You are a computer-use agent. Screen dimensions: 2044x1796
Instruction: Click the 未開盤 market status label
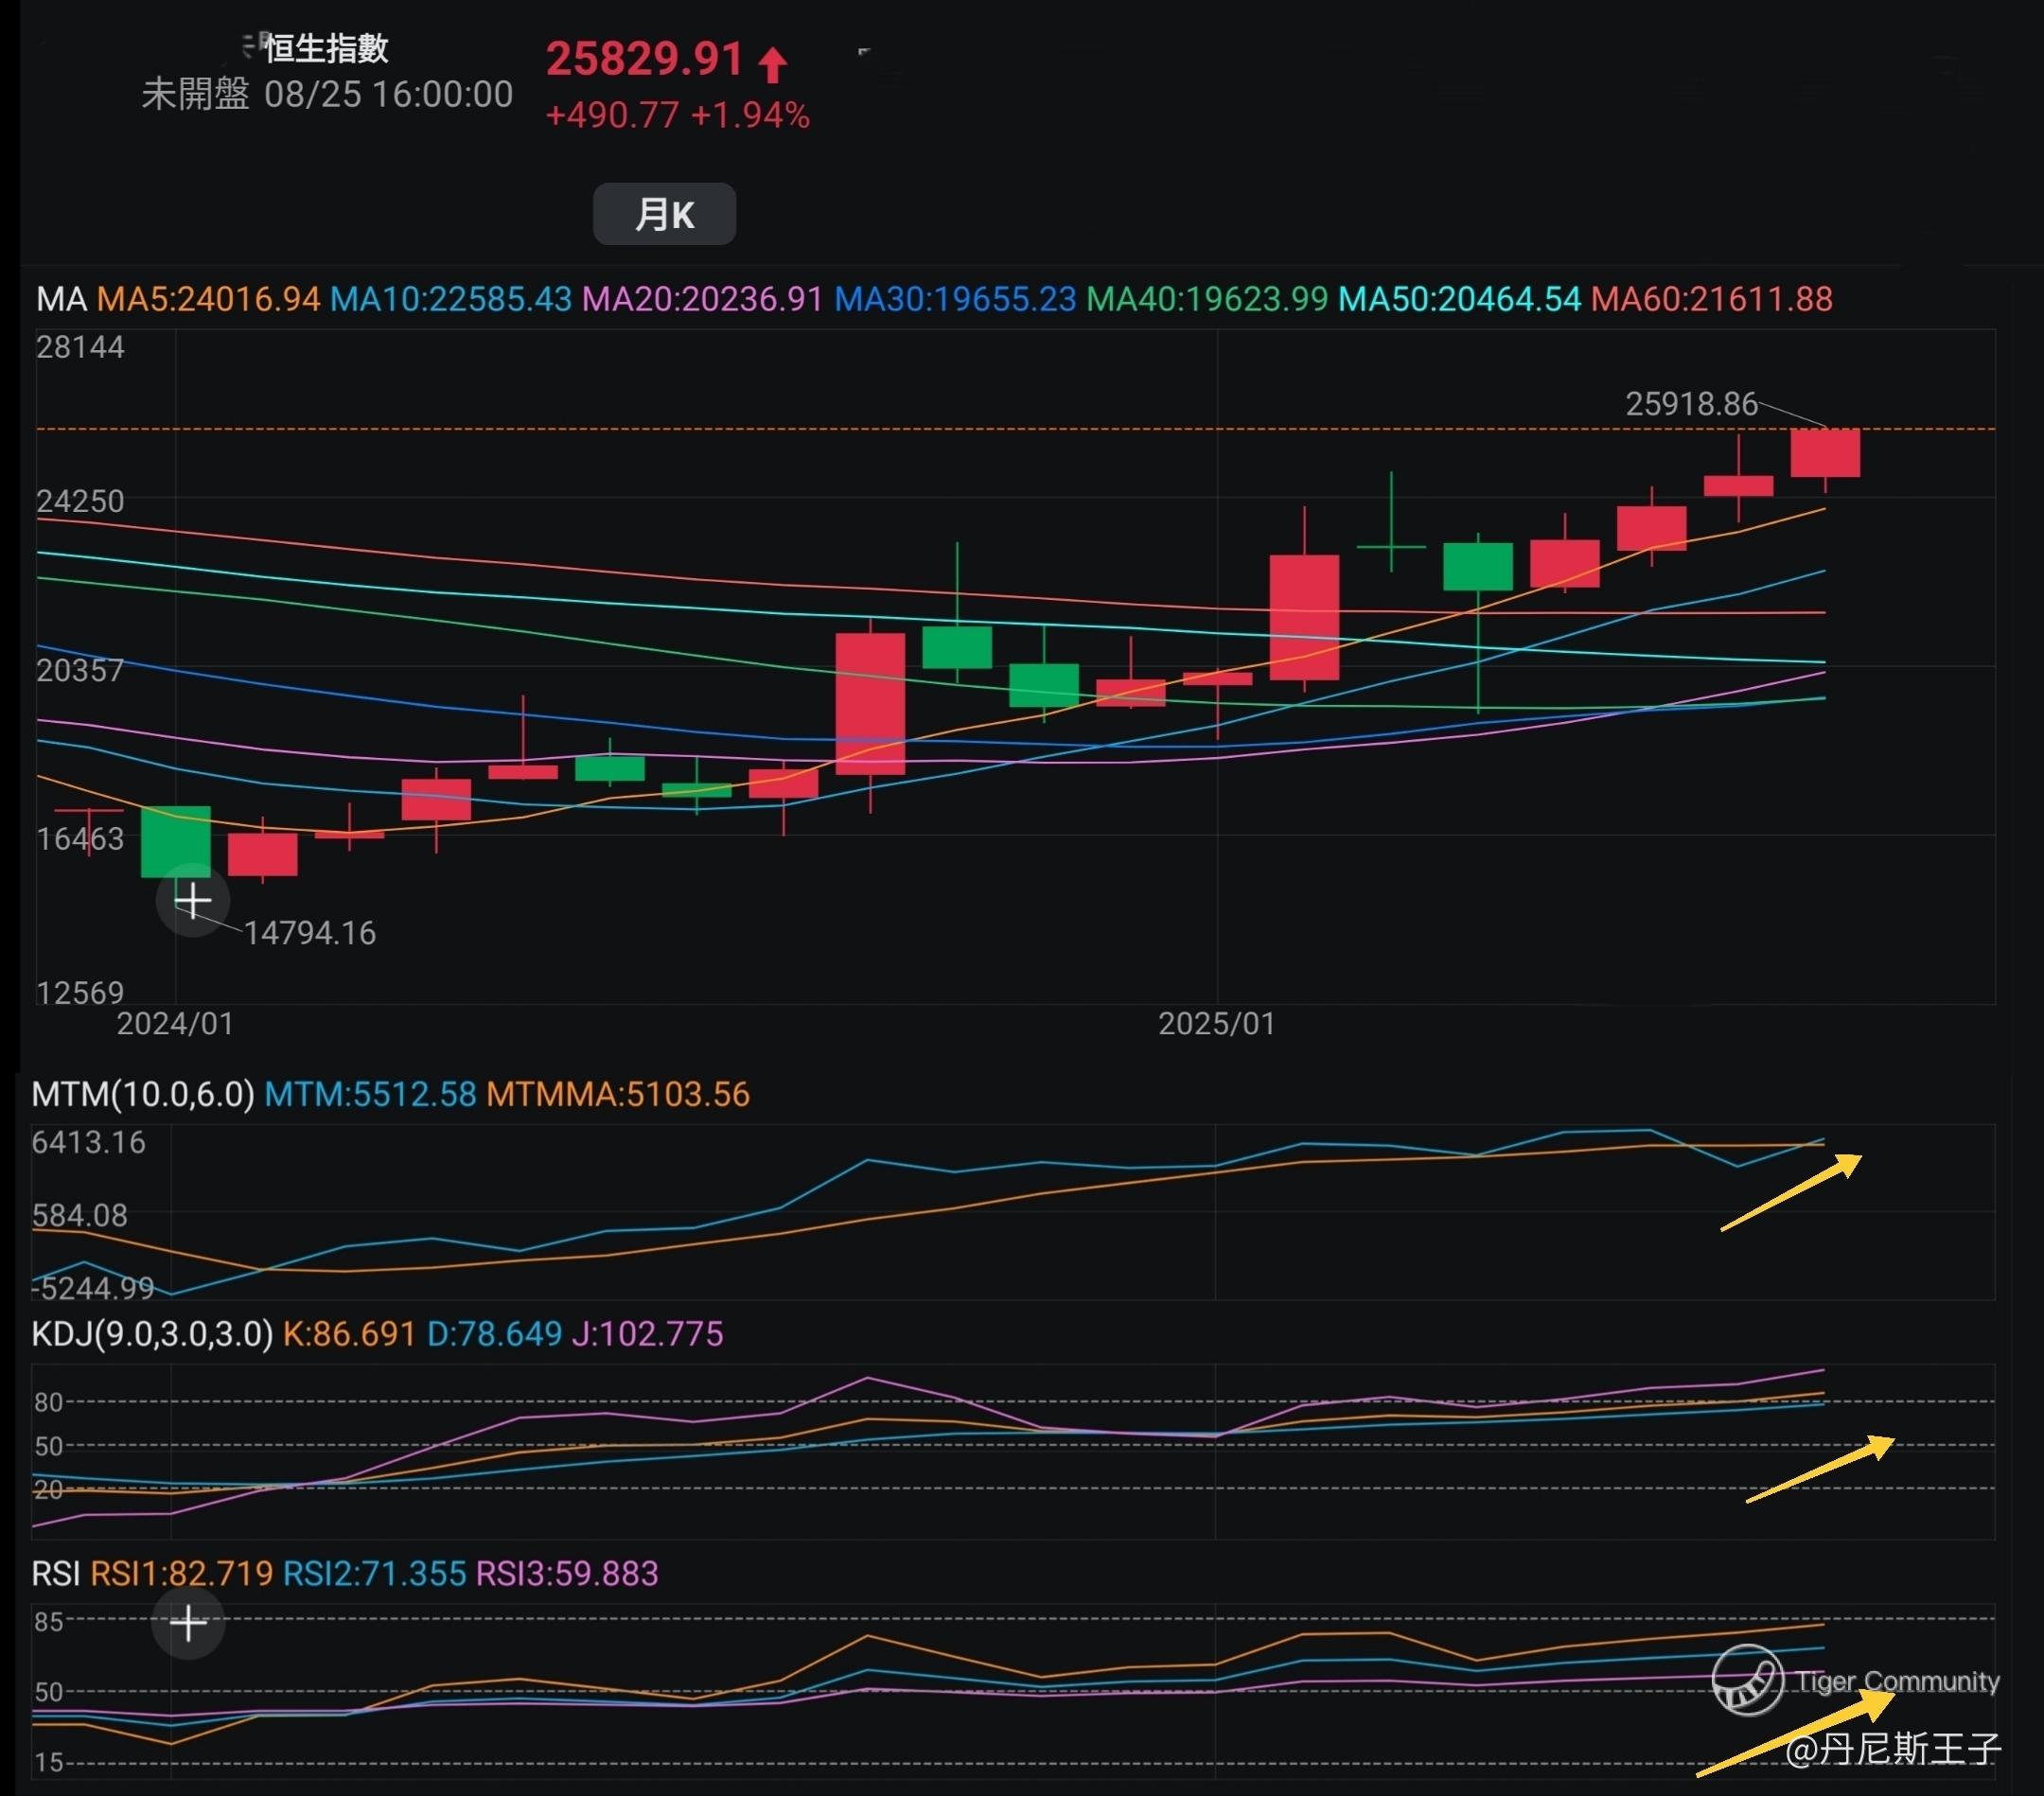[x=195, y=94]
